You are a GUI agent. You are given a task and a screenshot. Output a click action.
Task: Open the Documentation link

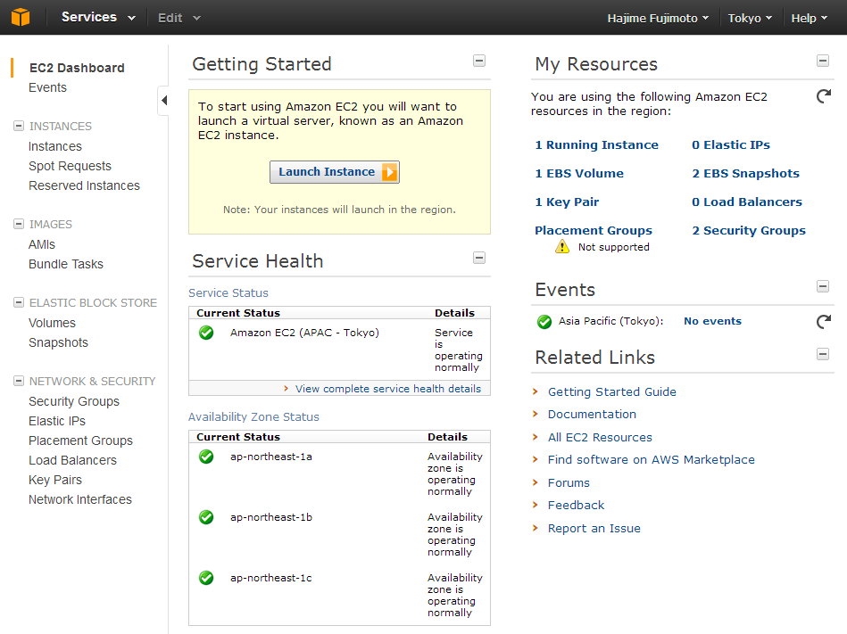coord(592,415)
